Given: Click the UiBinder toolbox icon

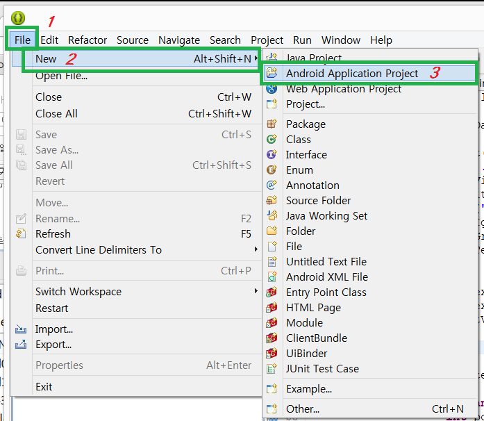Looking at the screenshot, I should [x=272, y=354].
